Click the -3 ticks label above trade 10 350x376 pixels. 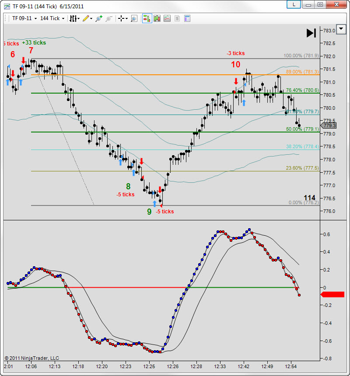235,53
